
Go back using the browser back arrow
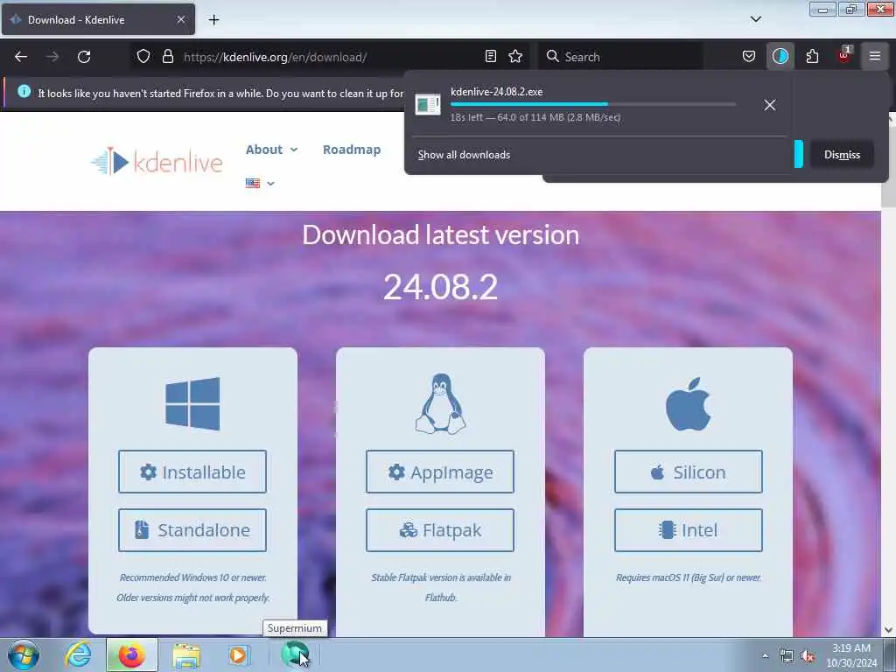pos(21,57)
